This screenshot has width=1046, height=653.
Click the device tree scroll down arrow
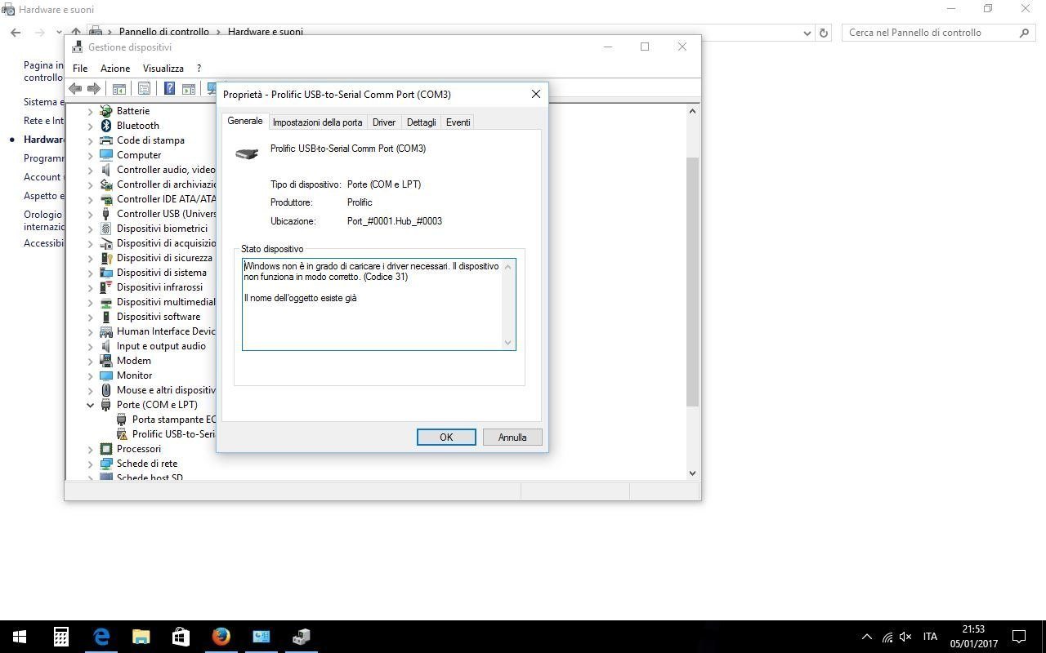[x=692, y=473]
